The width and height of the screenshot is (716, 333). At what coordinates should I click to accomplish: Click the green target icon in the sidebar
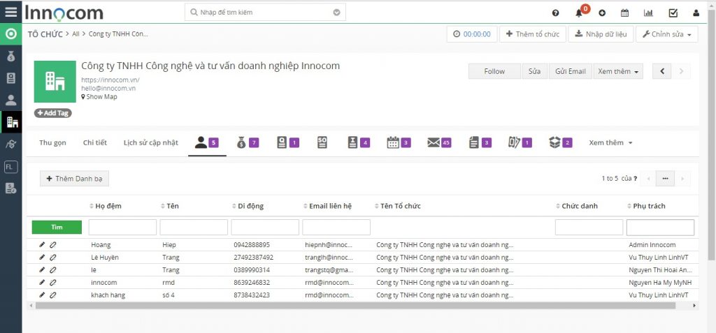click(11, 34)
